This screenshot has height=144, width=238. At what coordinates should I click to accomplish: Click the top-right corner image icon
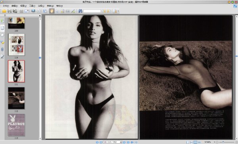[235, 6]
